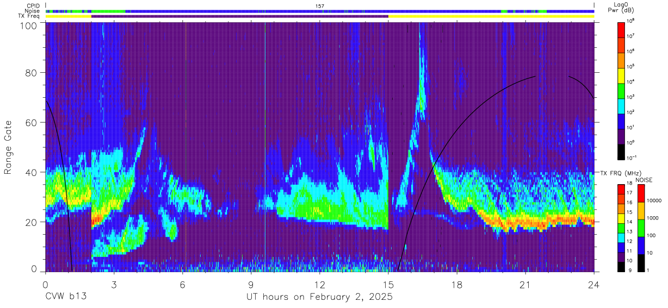Click the Noise strip above the plot

click(320, 11)
